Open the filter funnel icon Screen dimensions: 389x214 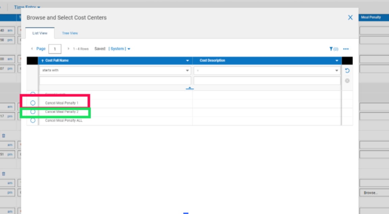(331, 49)
